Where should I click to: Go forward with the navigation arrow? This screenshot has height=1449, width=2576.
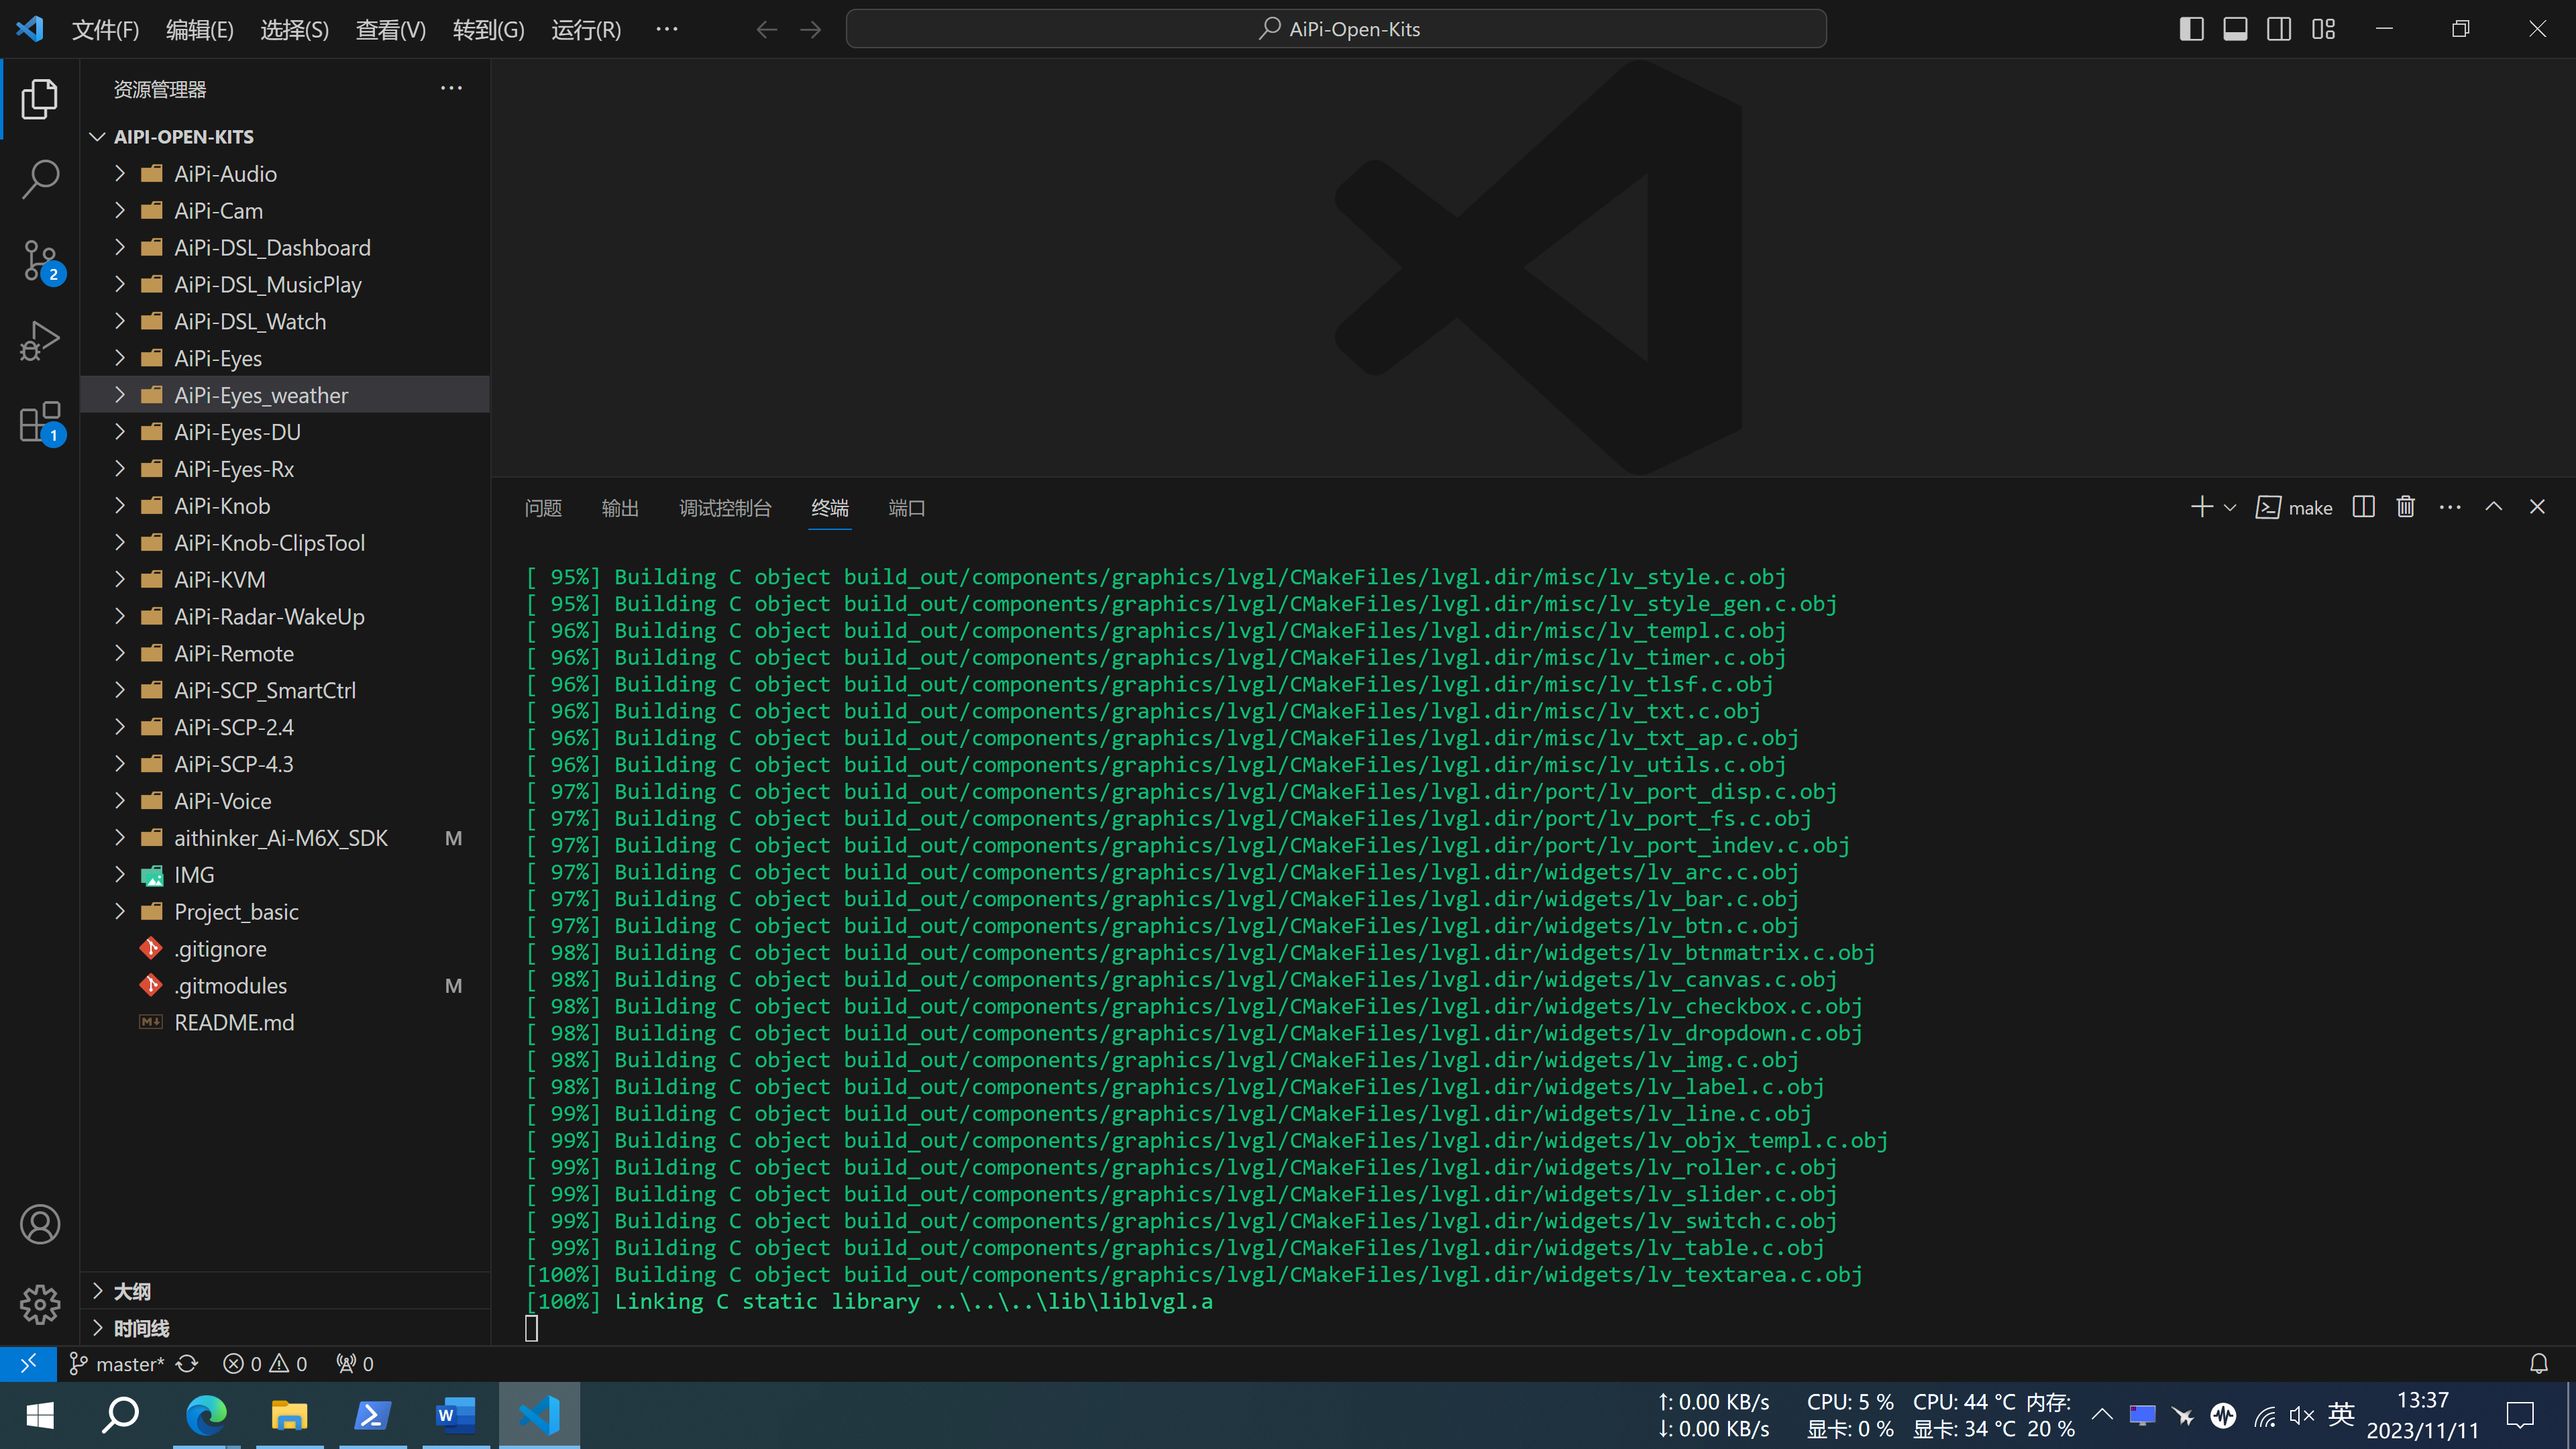(x=811, y=29)
